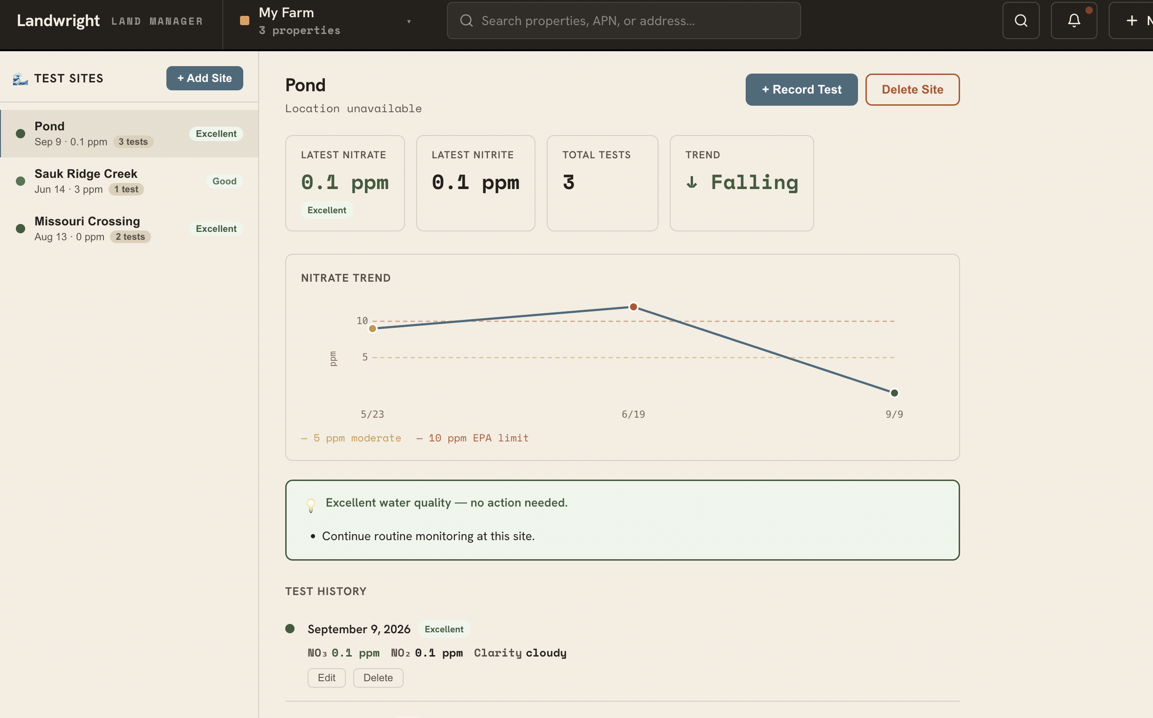Click 'Location unavailable' text
This screenshot has width=1153, height=718.
tap(353, 109)
